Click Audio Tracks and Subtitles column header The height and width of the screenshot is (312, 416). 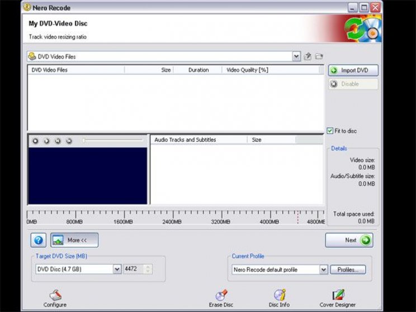point(199,140)
